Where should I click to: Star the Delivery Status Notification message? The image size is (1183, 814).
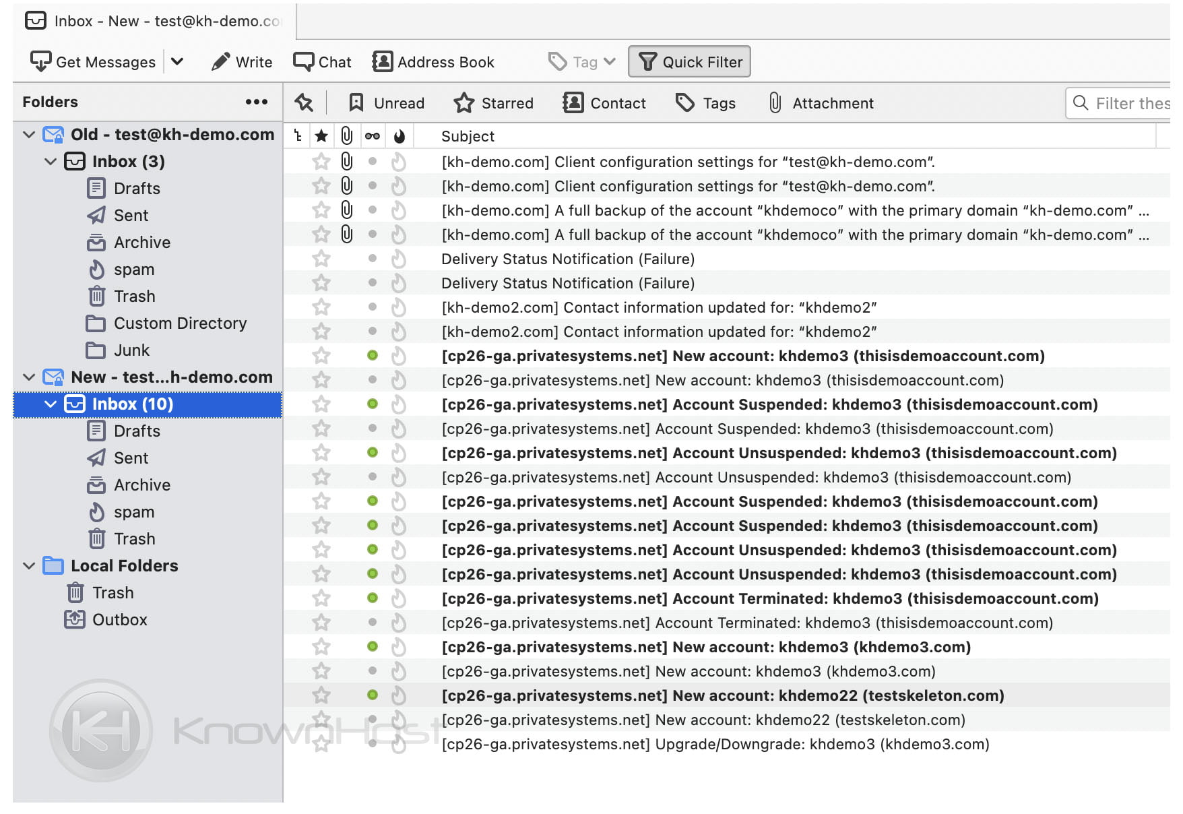pos(321,259)
